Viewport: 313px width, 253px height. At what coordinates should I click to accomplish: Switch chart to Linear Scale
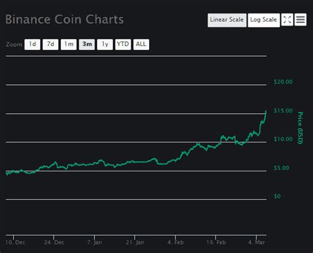pos(226,20)
